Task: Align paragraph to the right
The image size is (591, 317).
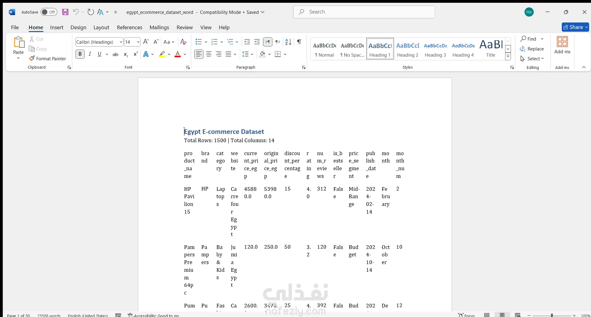Action: [x=219, y=54]
